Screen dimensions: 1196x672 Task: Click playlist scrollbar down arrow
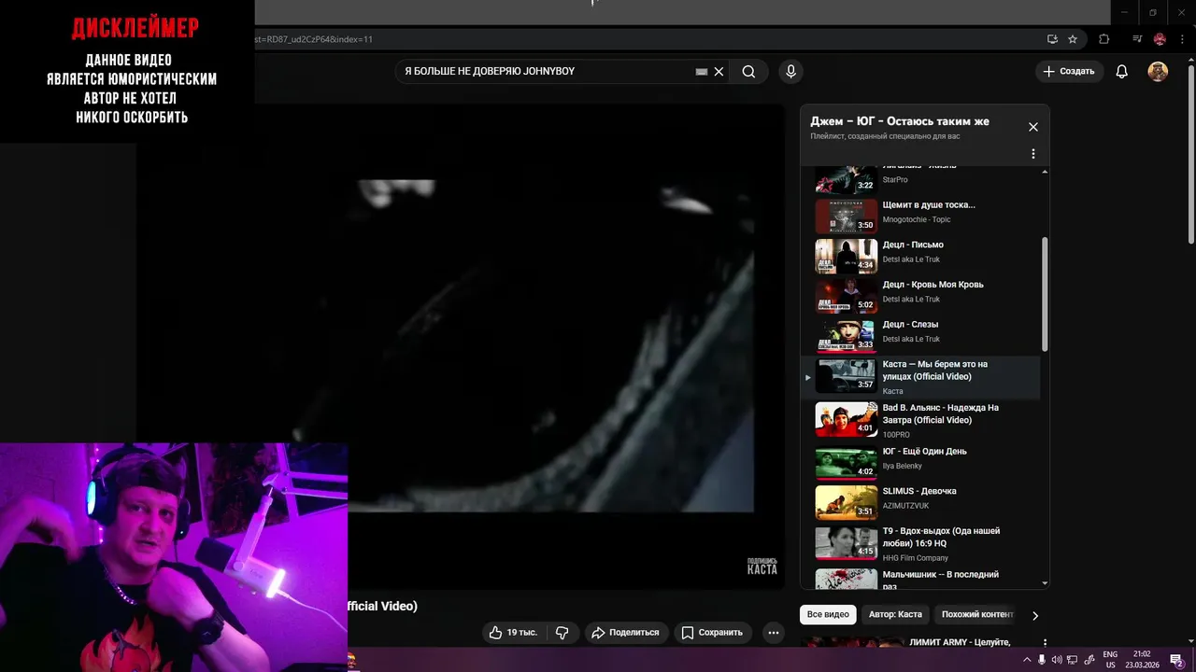click(x=1045, y=583)
